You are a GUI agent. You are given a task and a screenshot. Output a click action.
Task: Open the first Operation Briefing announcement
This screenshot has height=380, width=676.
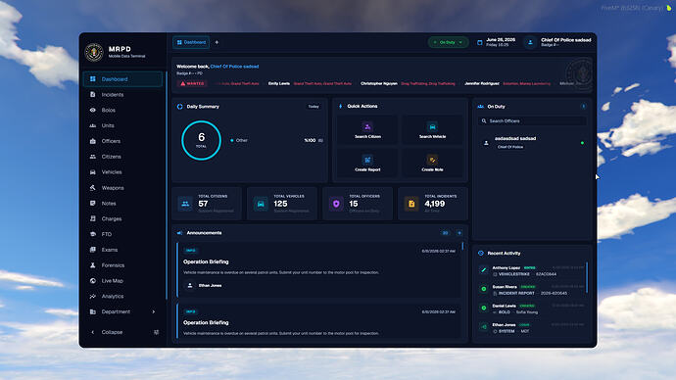319,269
